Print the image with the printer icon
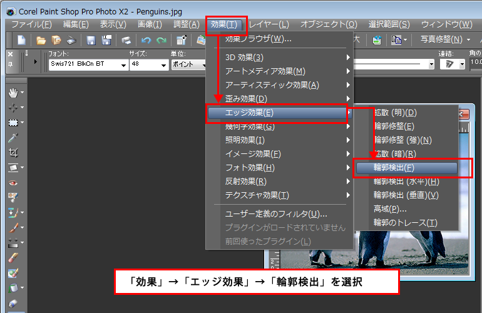Screen dimensions: 482x313 [x=126, y=40]
